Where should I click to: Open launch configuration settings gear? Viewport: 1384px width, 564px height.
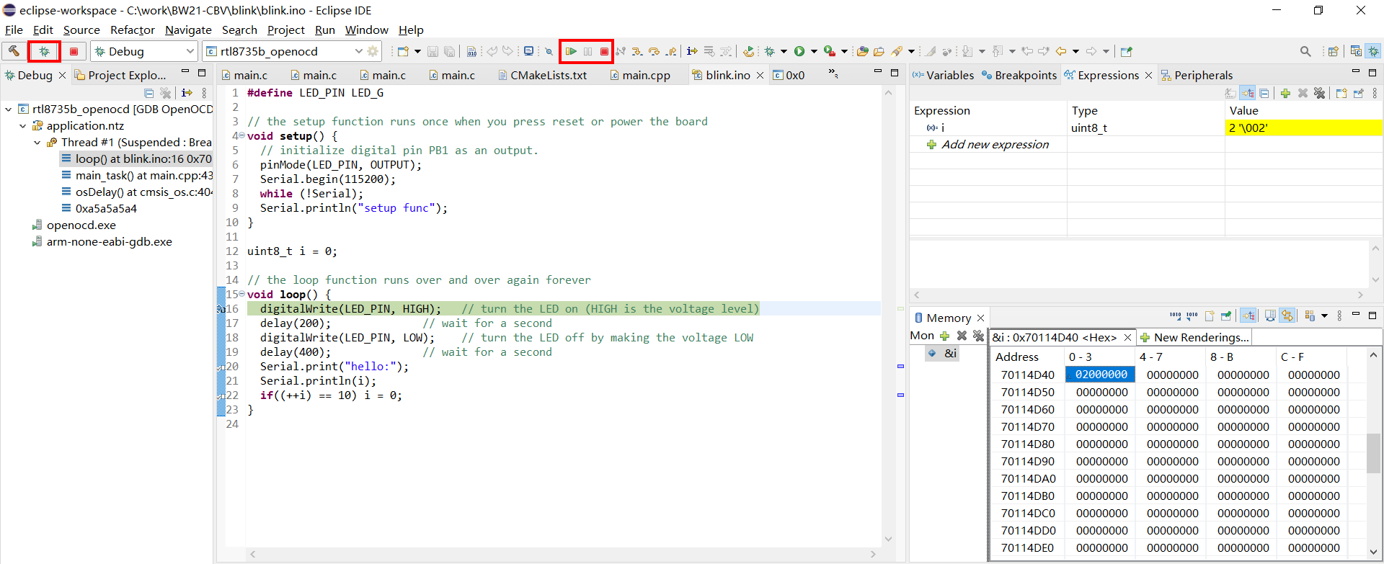[373, 51]
